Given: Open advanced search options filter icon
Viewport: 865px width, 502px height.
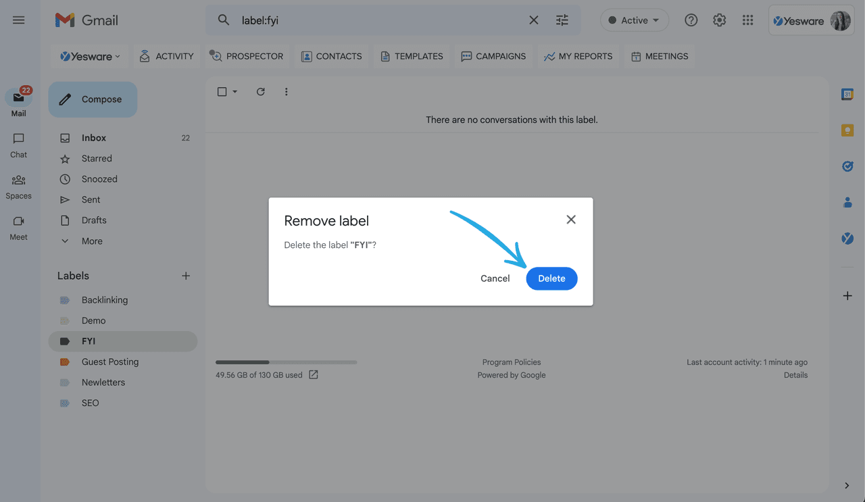Looking at the screenshot, I should tap(562, 20).
